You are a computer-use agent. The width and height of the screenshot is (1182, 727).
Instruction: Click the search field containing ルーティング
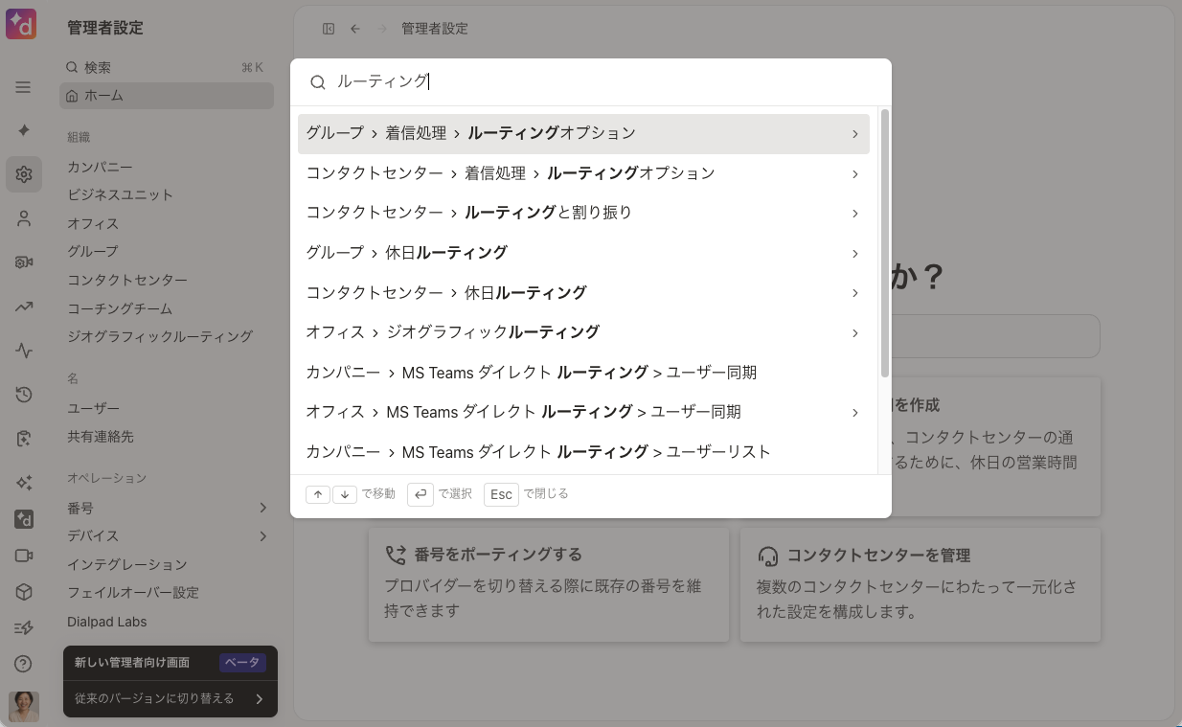(x=591, y=82)
